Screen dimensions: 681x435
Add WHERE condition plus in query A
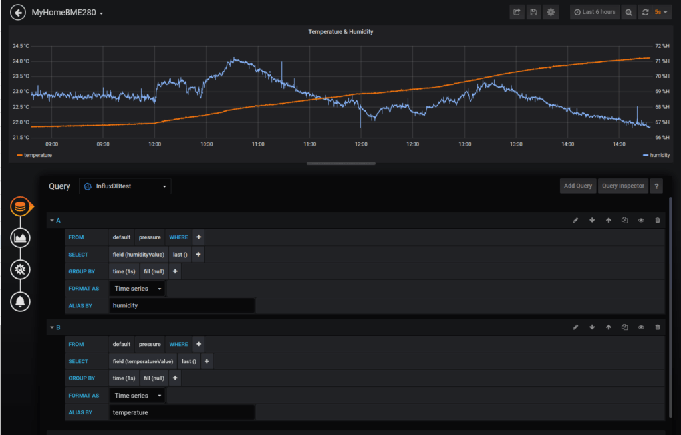[x=198, y=237]
